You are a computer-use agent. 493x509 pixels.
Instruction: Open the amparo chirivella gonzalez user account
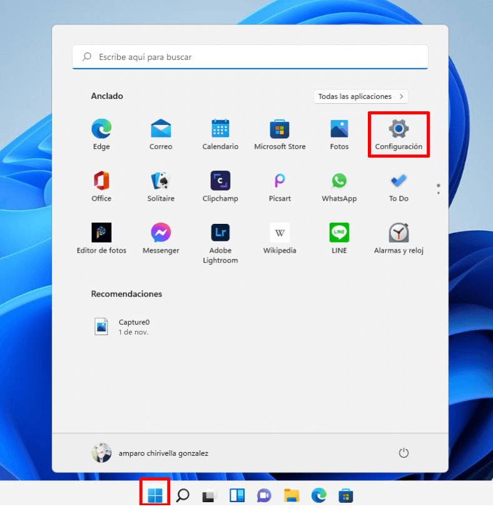point(150,453)
